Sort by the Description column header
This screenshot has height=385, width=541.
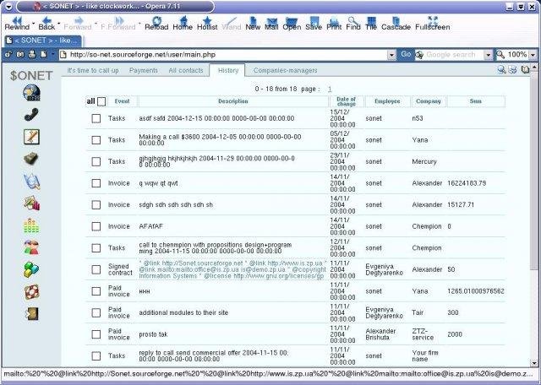233,101
